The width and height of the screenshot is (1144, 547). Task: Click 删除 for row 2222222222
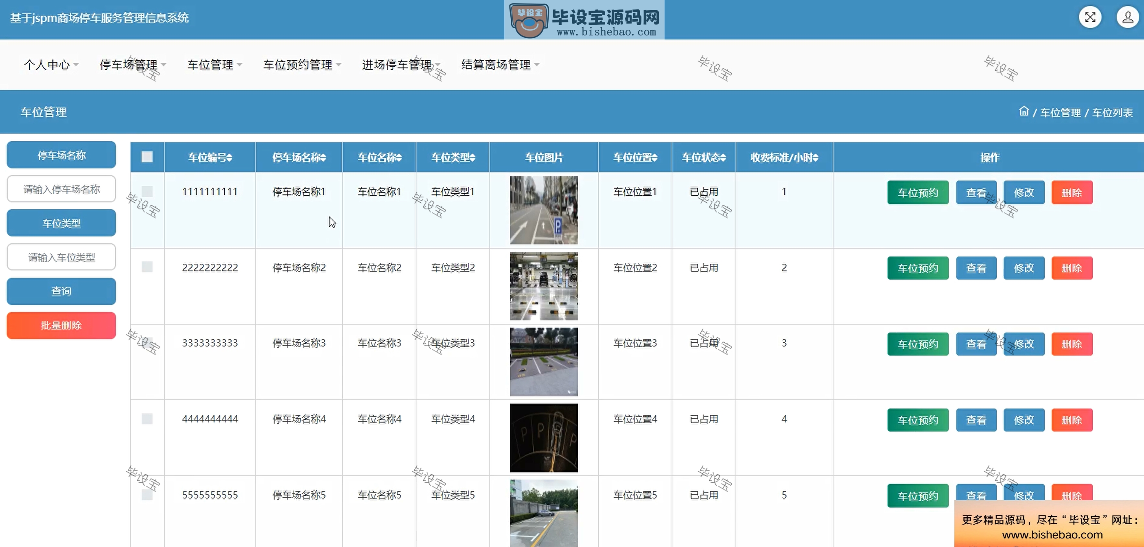1072,268
